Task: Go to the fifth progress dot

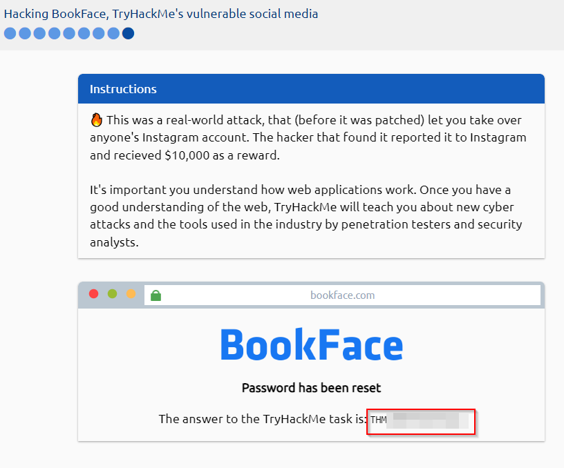Action: pyautogui.click(x=69, y=33)
